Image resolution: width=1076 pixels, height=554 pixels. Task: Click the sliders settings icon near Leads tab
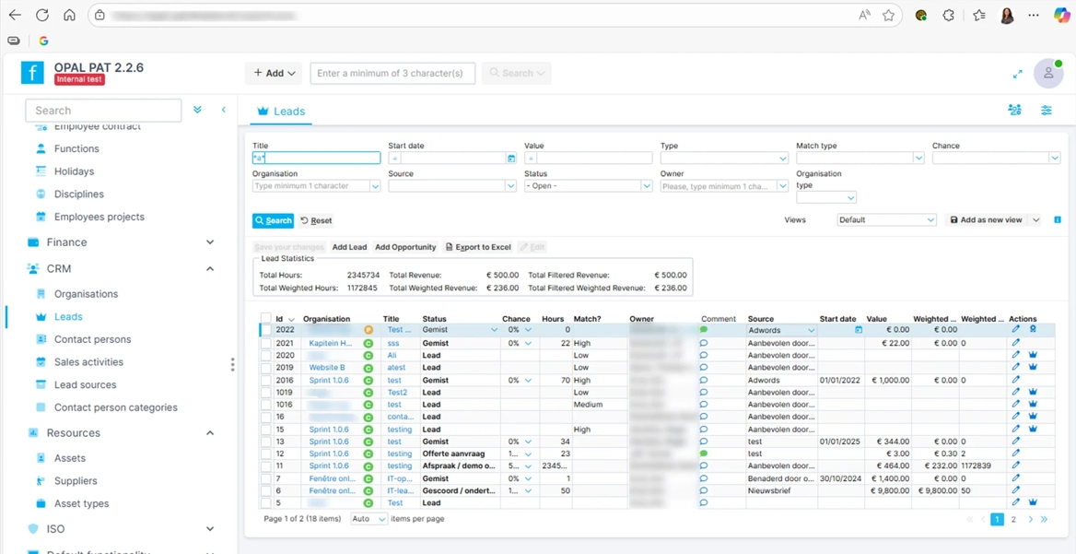coord(1046,111)
